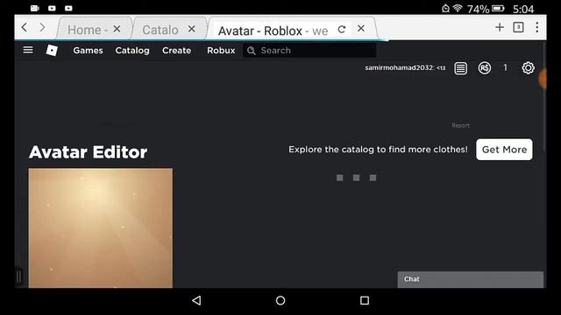561x315 pixels.
Task: Open the tab switcher showing 3 tabs
Action: coord(518,27)
